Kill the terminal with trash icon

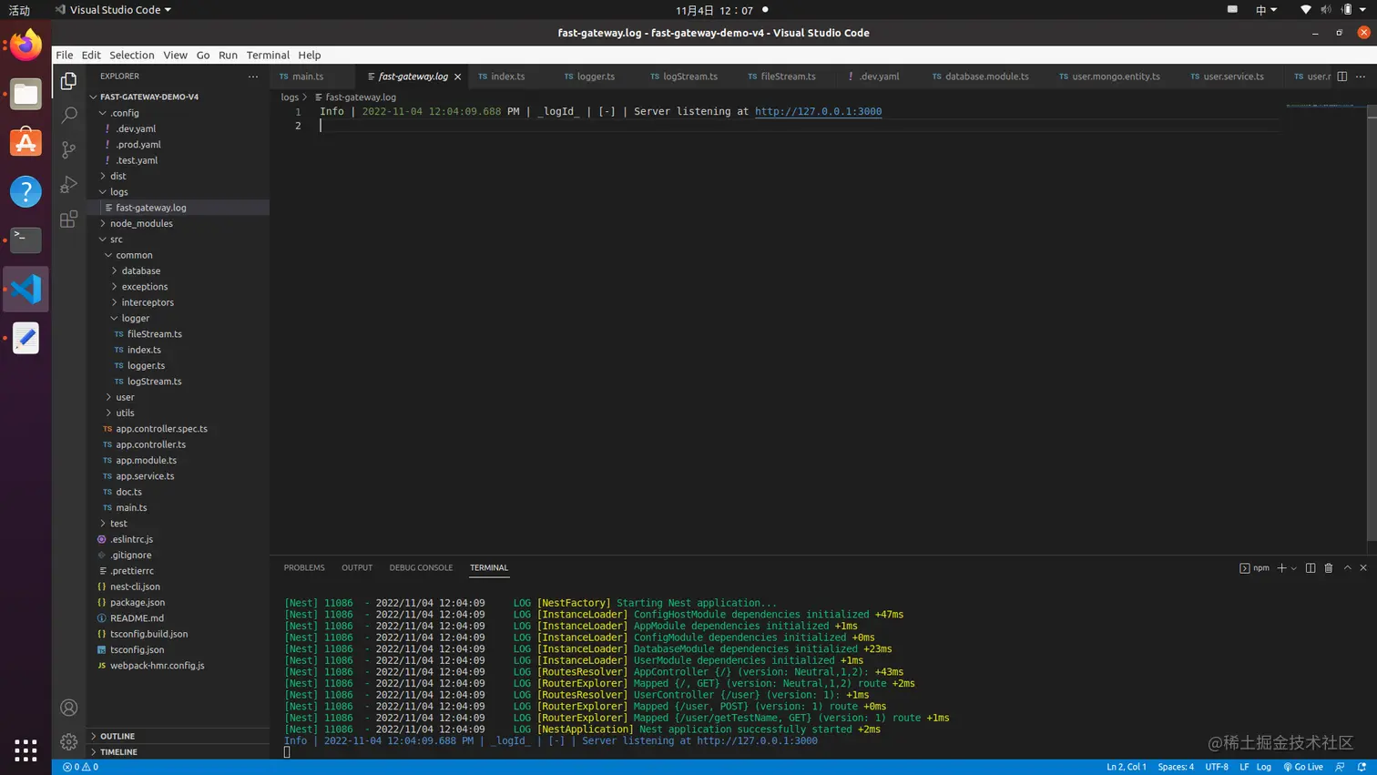(x=1329, y=568)
